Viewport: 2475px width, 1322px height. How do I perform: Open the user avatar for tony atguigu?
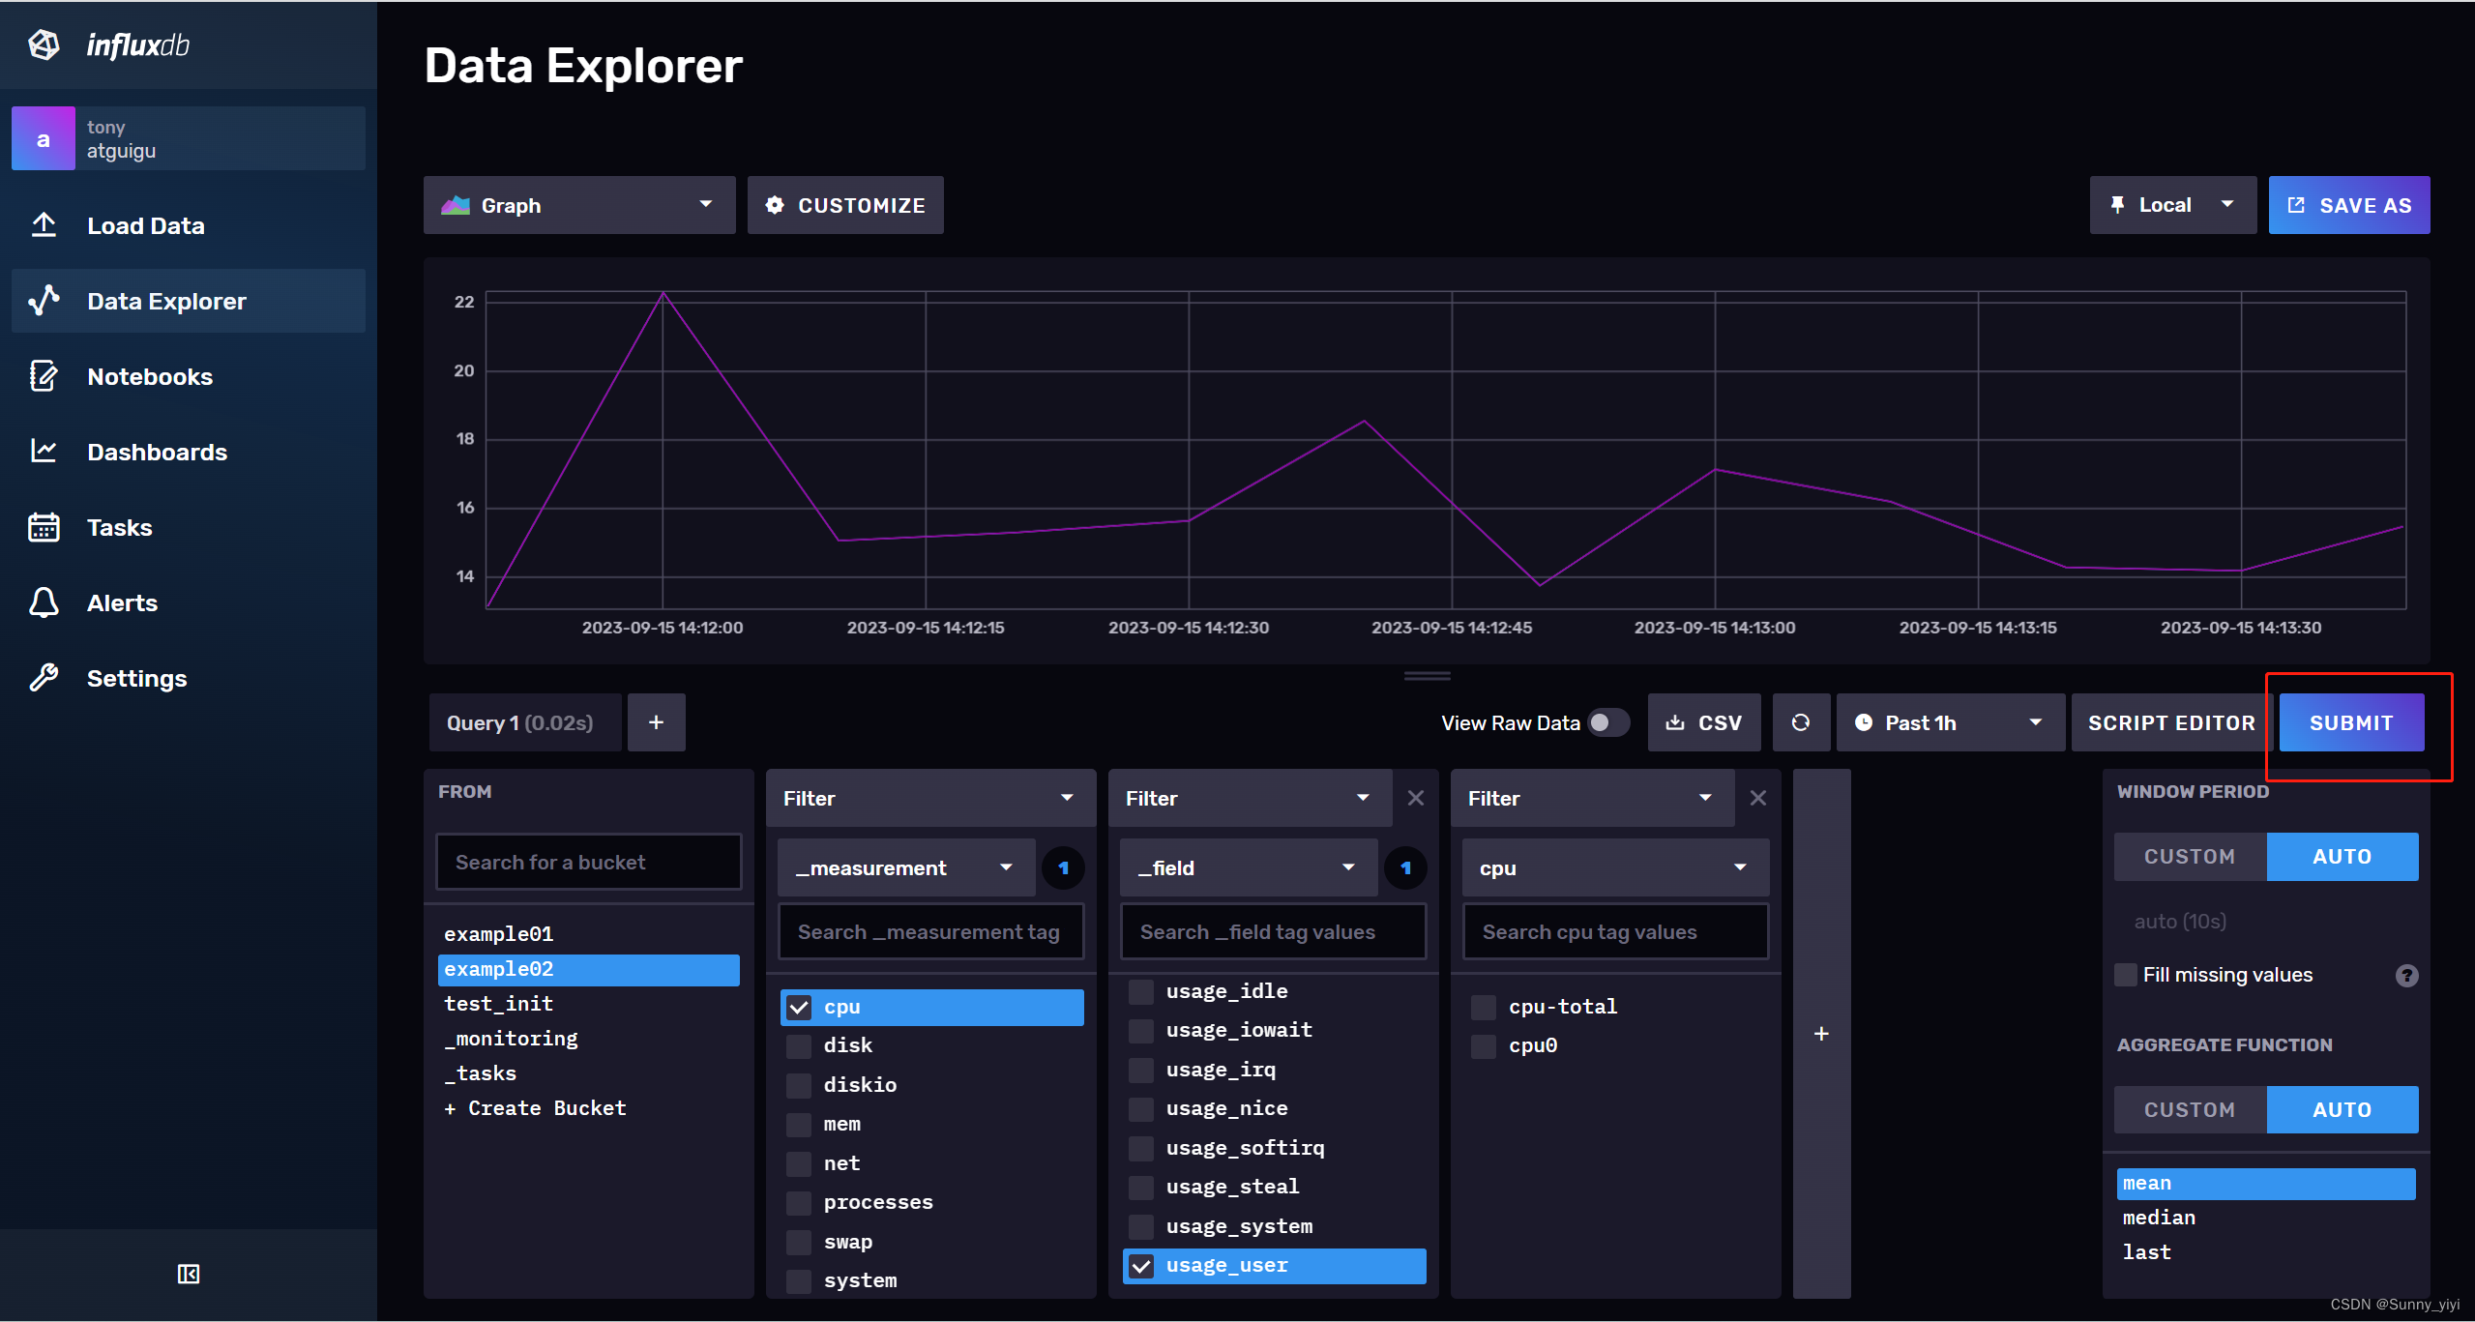coord(43,138)
